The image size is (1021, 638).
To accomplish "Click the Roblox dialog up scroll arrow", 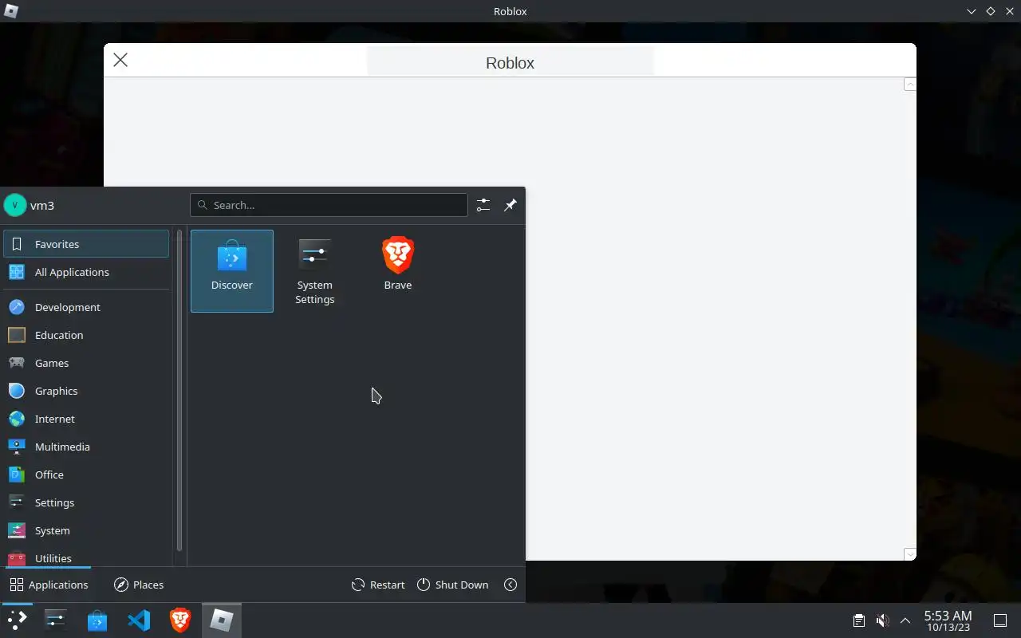I will (909, 85).
